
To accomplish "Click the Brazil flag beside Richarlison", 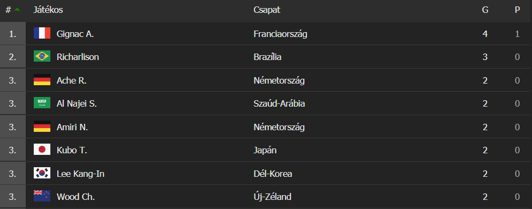I will (x=42, y=56).
